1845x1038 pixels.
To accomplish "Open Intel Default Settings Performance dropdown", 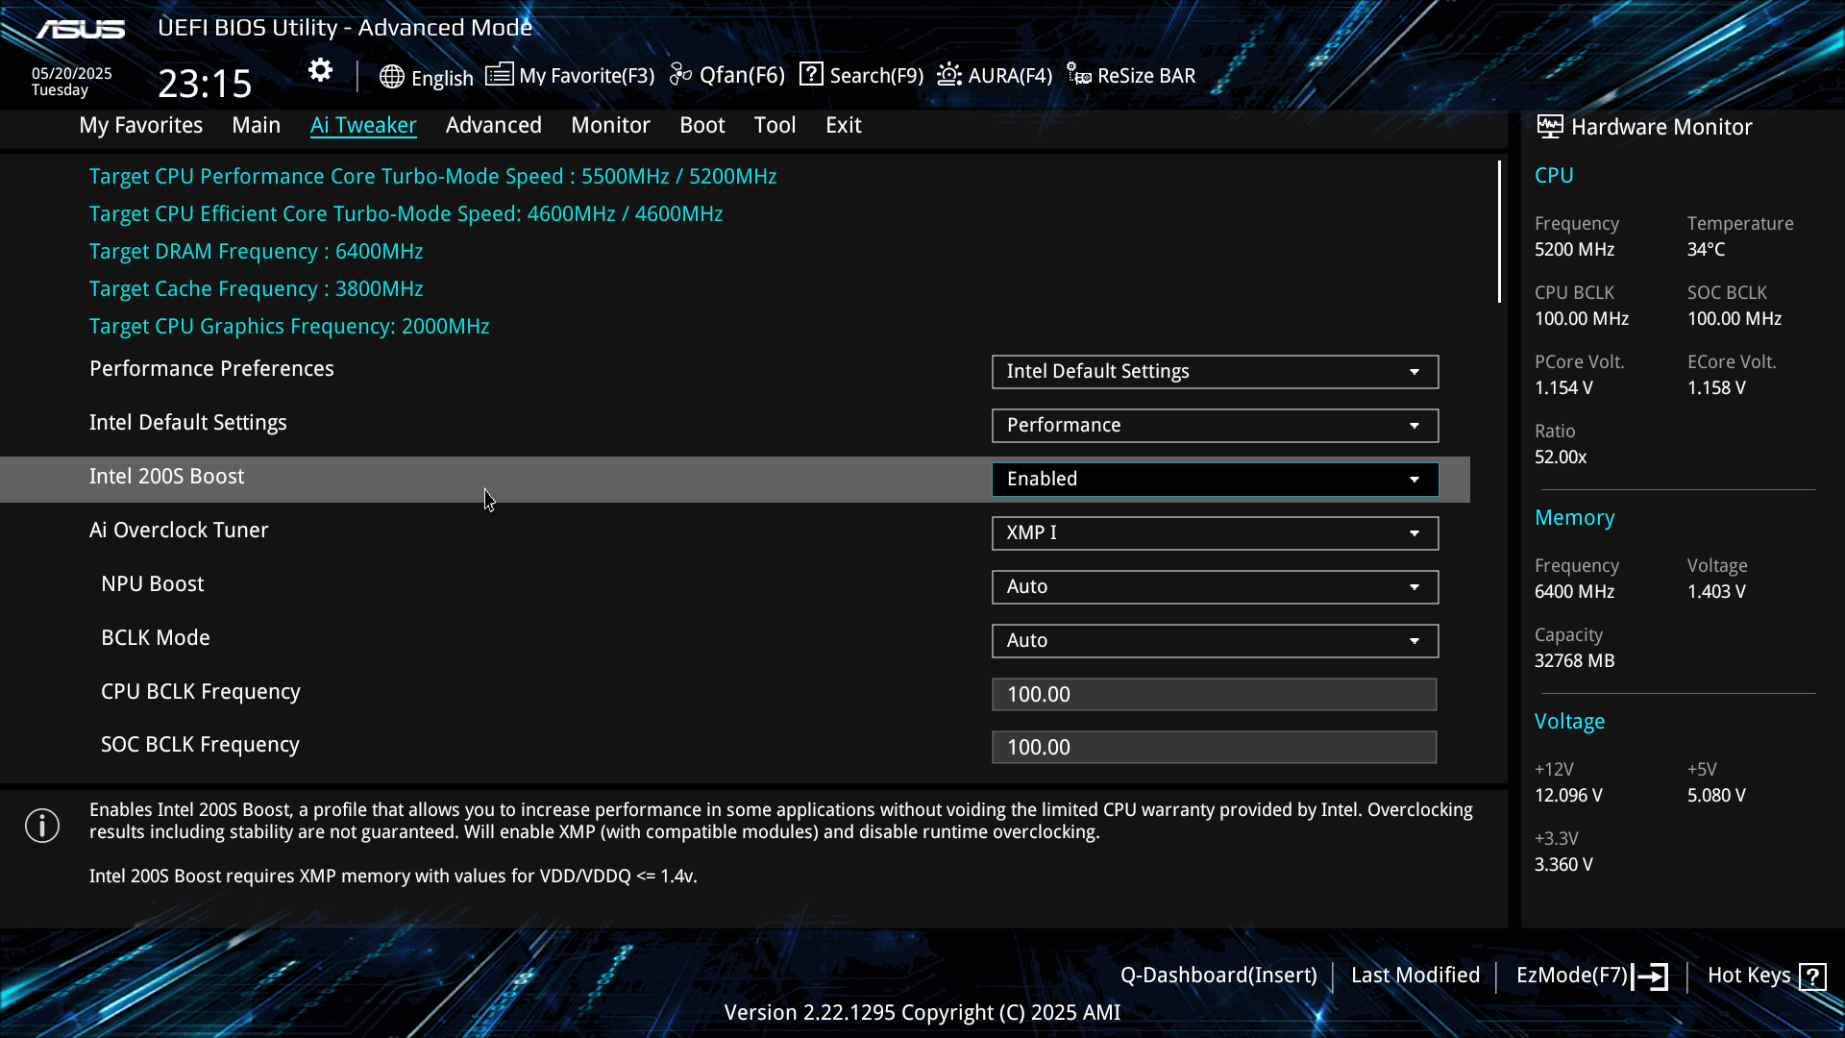I will click(x=1215, y=426).
